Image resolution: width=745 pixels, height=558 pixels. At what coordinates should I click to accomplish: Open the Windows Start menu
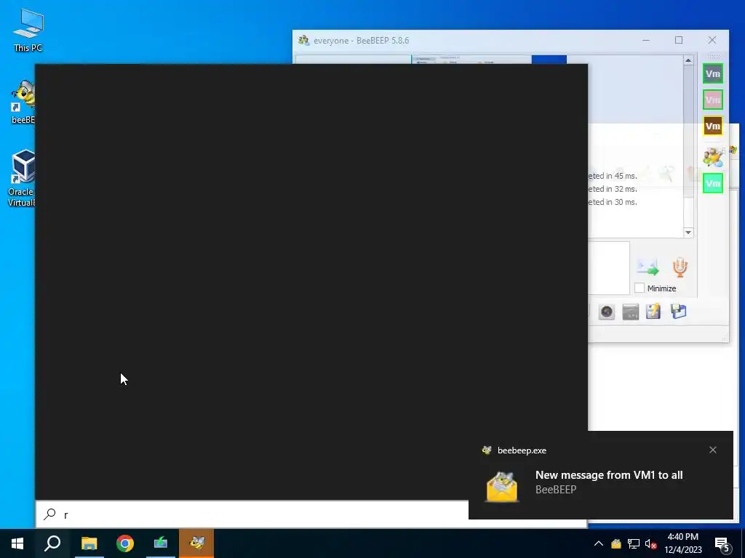point(17,543)
